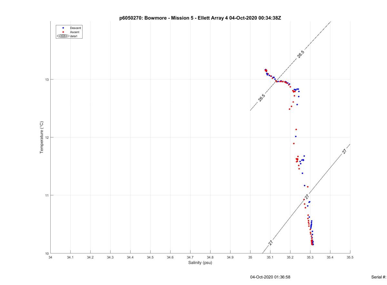Click the 34.2 salinity tick label
Viewport: 387px width, 285px height.
[x=90, y=258]
